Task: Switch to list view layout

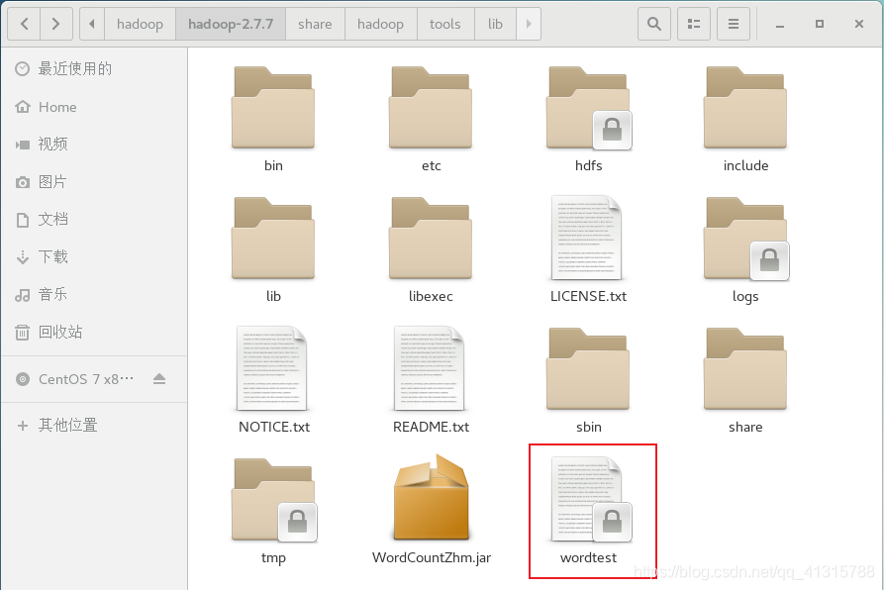Action: pyautogui.click(x=694, y=24)
